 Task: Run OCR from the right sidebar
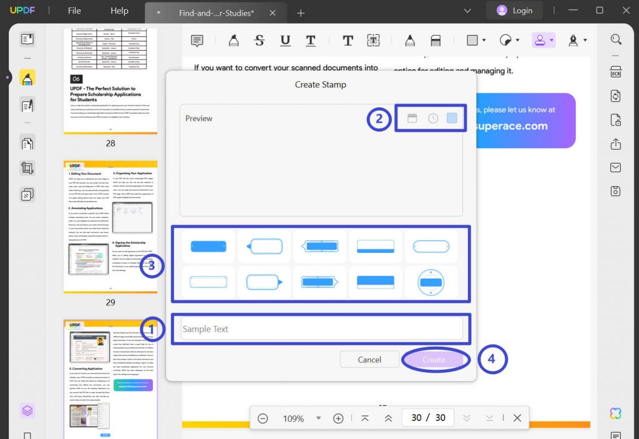pyautogui.click(x=615, y=72)
